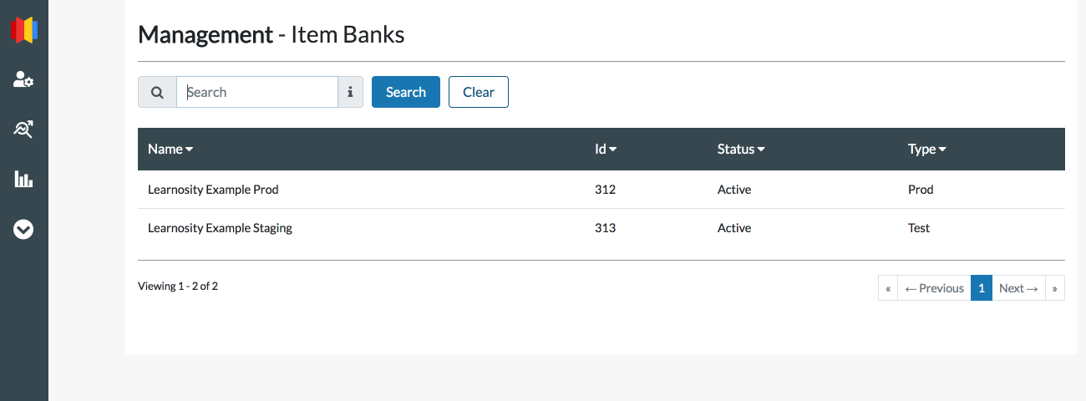Focus the Search input field
1086x401 pixels.
pyautogui.click(x=257, y=92)
